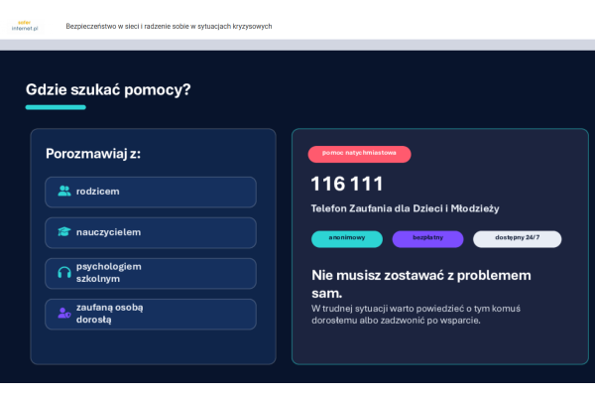
Task: Click the headphones icon beside psychologiem szkolnym
Action: [x=64, y=273]
